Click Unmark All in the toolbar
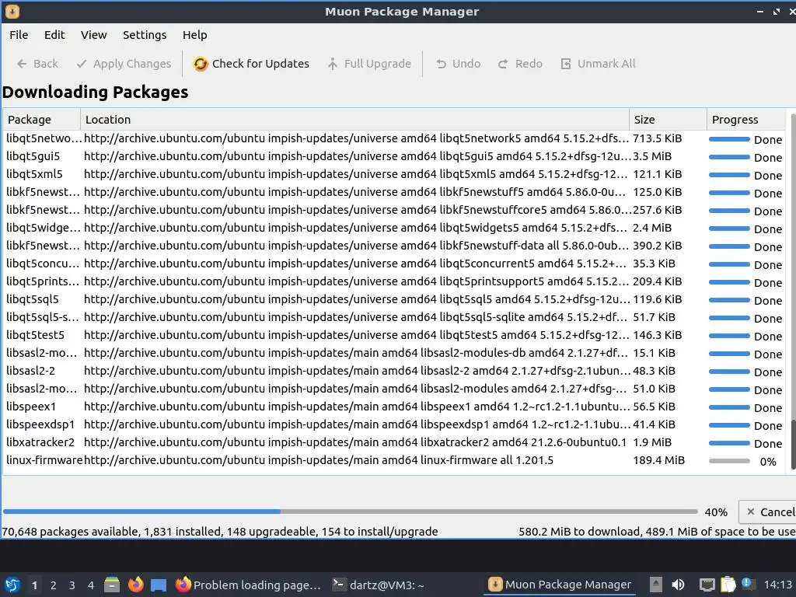The height and width of the screenshot is (597, 796). pyautogui.click(x=598, y=64)
